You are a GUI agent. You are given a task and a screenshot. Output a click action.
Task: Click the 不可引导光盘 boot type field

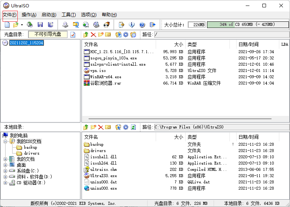48,34
